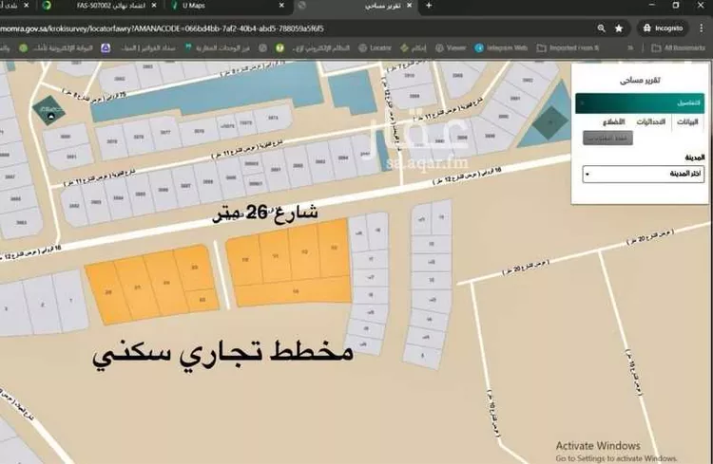Open the All Bookmarks folder

tap(678, 47)
